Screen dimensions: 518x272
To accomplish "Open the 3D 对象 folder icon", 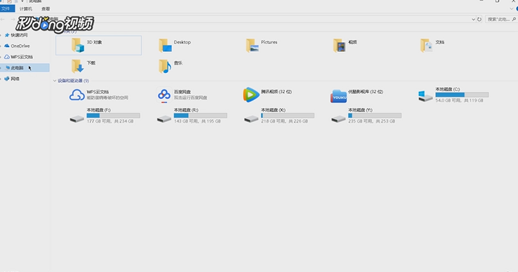I will (78, 46).
